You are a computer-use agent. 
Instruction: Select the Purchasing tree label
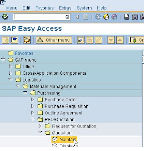click(49, 93)
